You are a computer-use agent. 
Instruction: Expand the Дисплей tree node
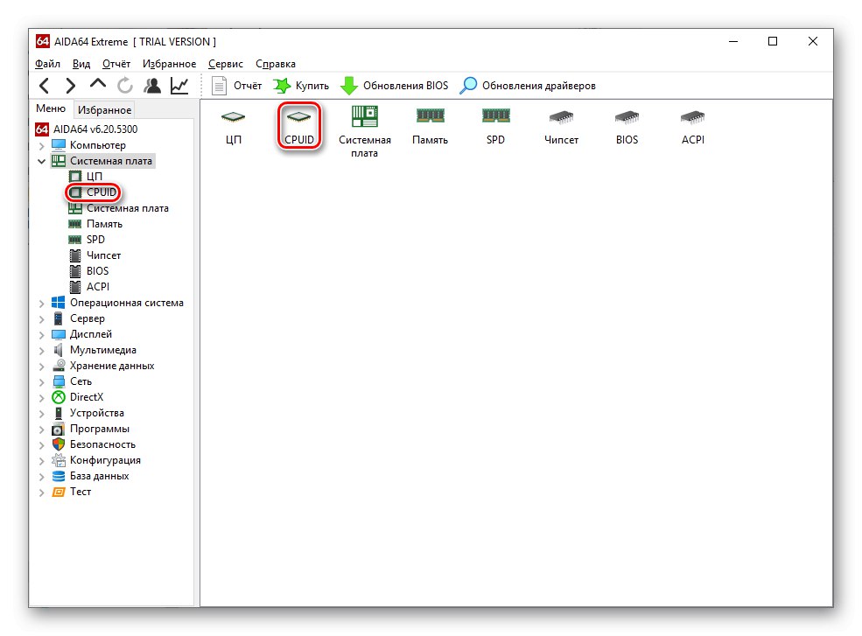tap(42, 335)
